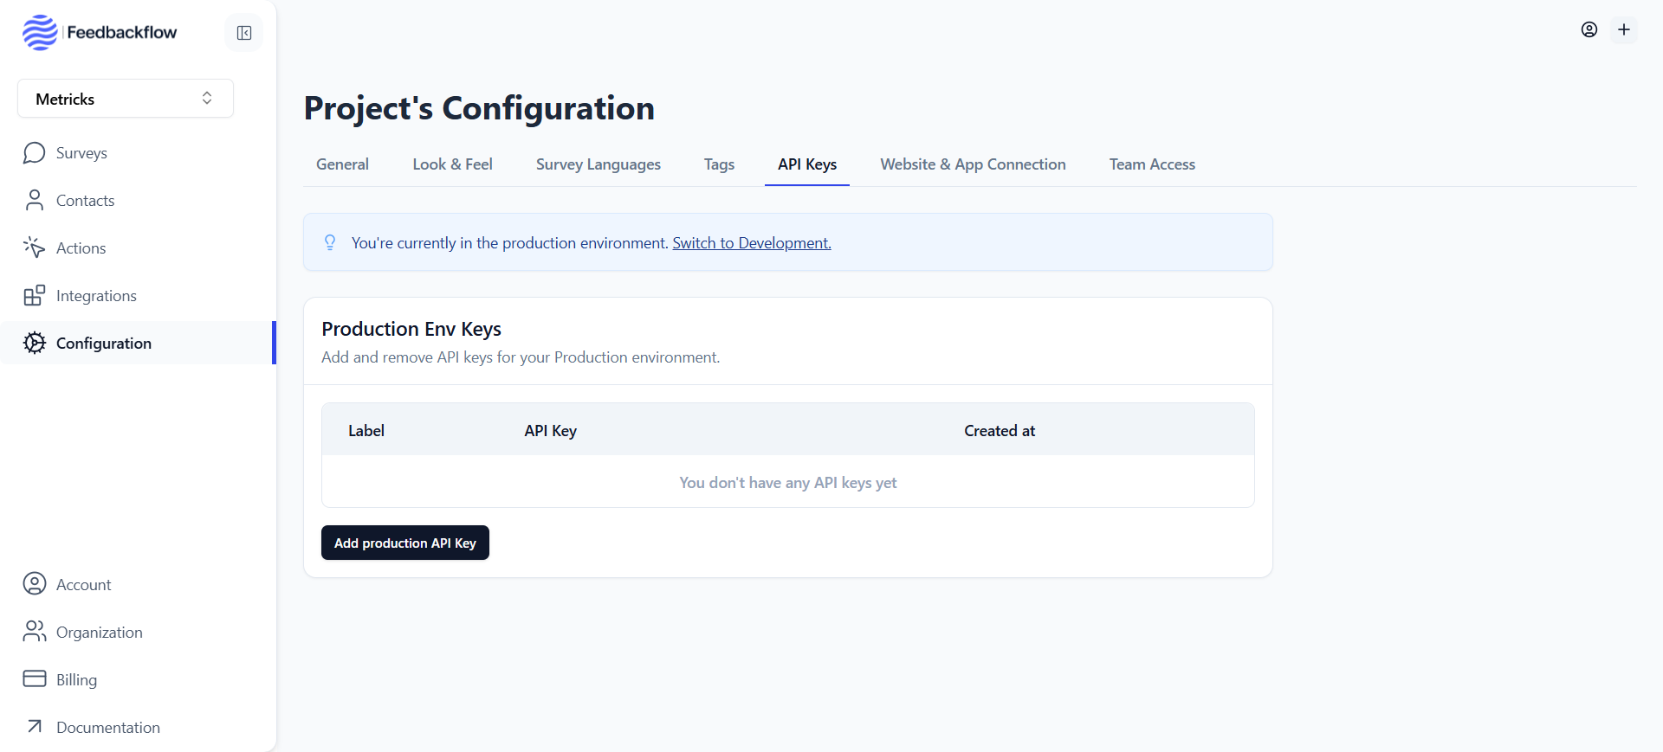Screen dimensions: 1663x752
Task: Click Add production API Key button
Action: pos(405,543)
